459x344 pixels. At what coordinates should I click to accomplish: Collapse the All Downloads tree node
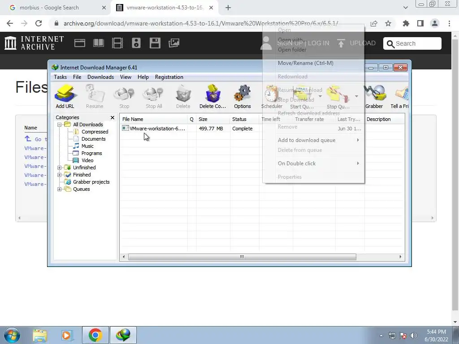coord(60,125)
